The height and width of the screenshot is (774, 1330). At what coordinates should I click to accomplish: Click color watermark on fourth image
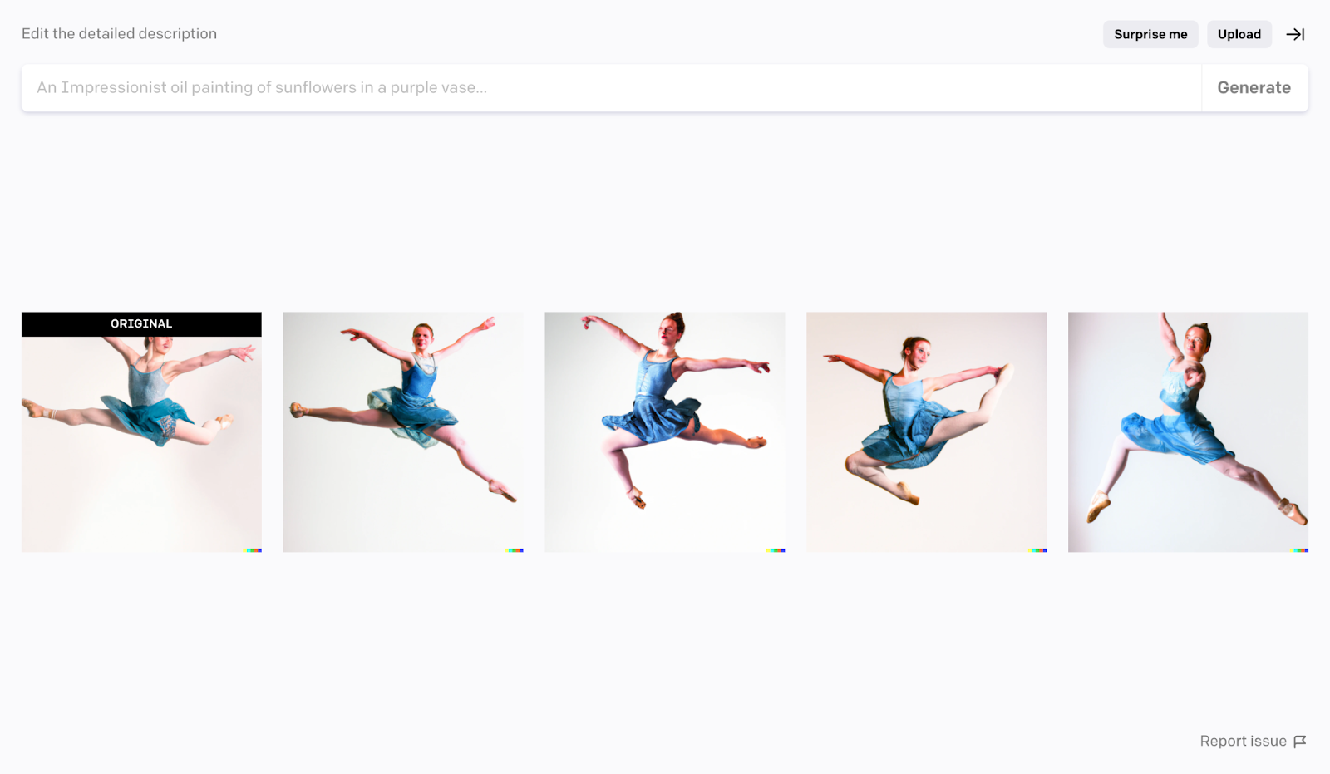pyautogui.click(x=1037, y=550)
